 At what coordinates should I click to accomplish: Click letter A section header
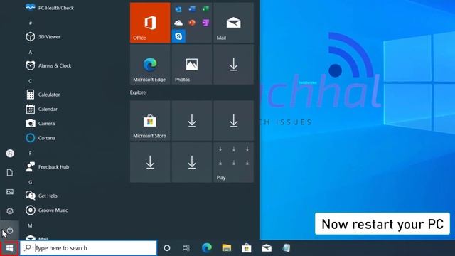[30, 52]
